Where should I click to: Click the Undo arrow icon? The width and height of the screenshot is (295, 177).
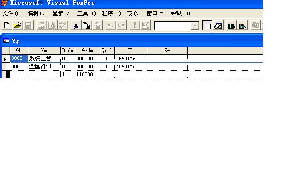[x=111, y=25]
